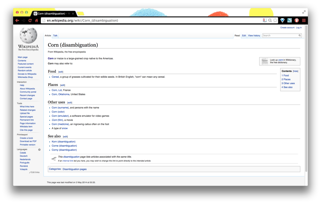Jump to '4 See also' in Contents
The width and height of the screenshot is (321, 204).
287,87
